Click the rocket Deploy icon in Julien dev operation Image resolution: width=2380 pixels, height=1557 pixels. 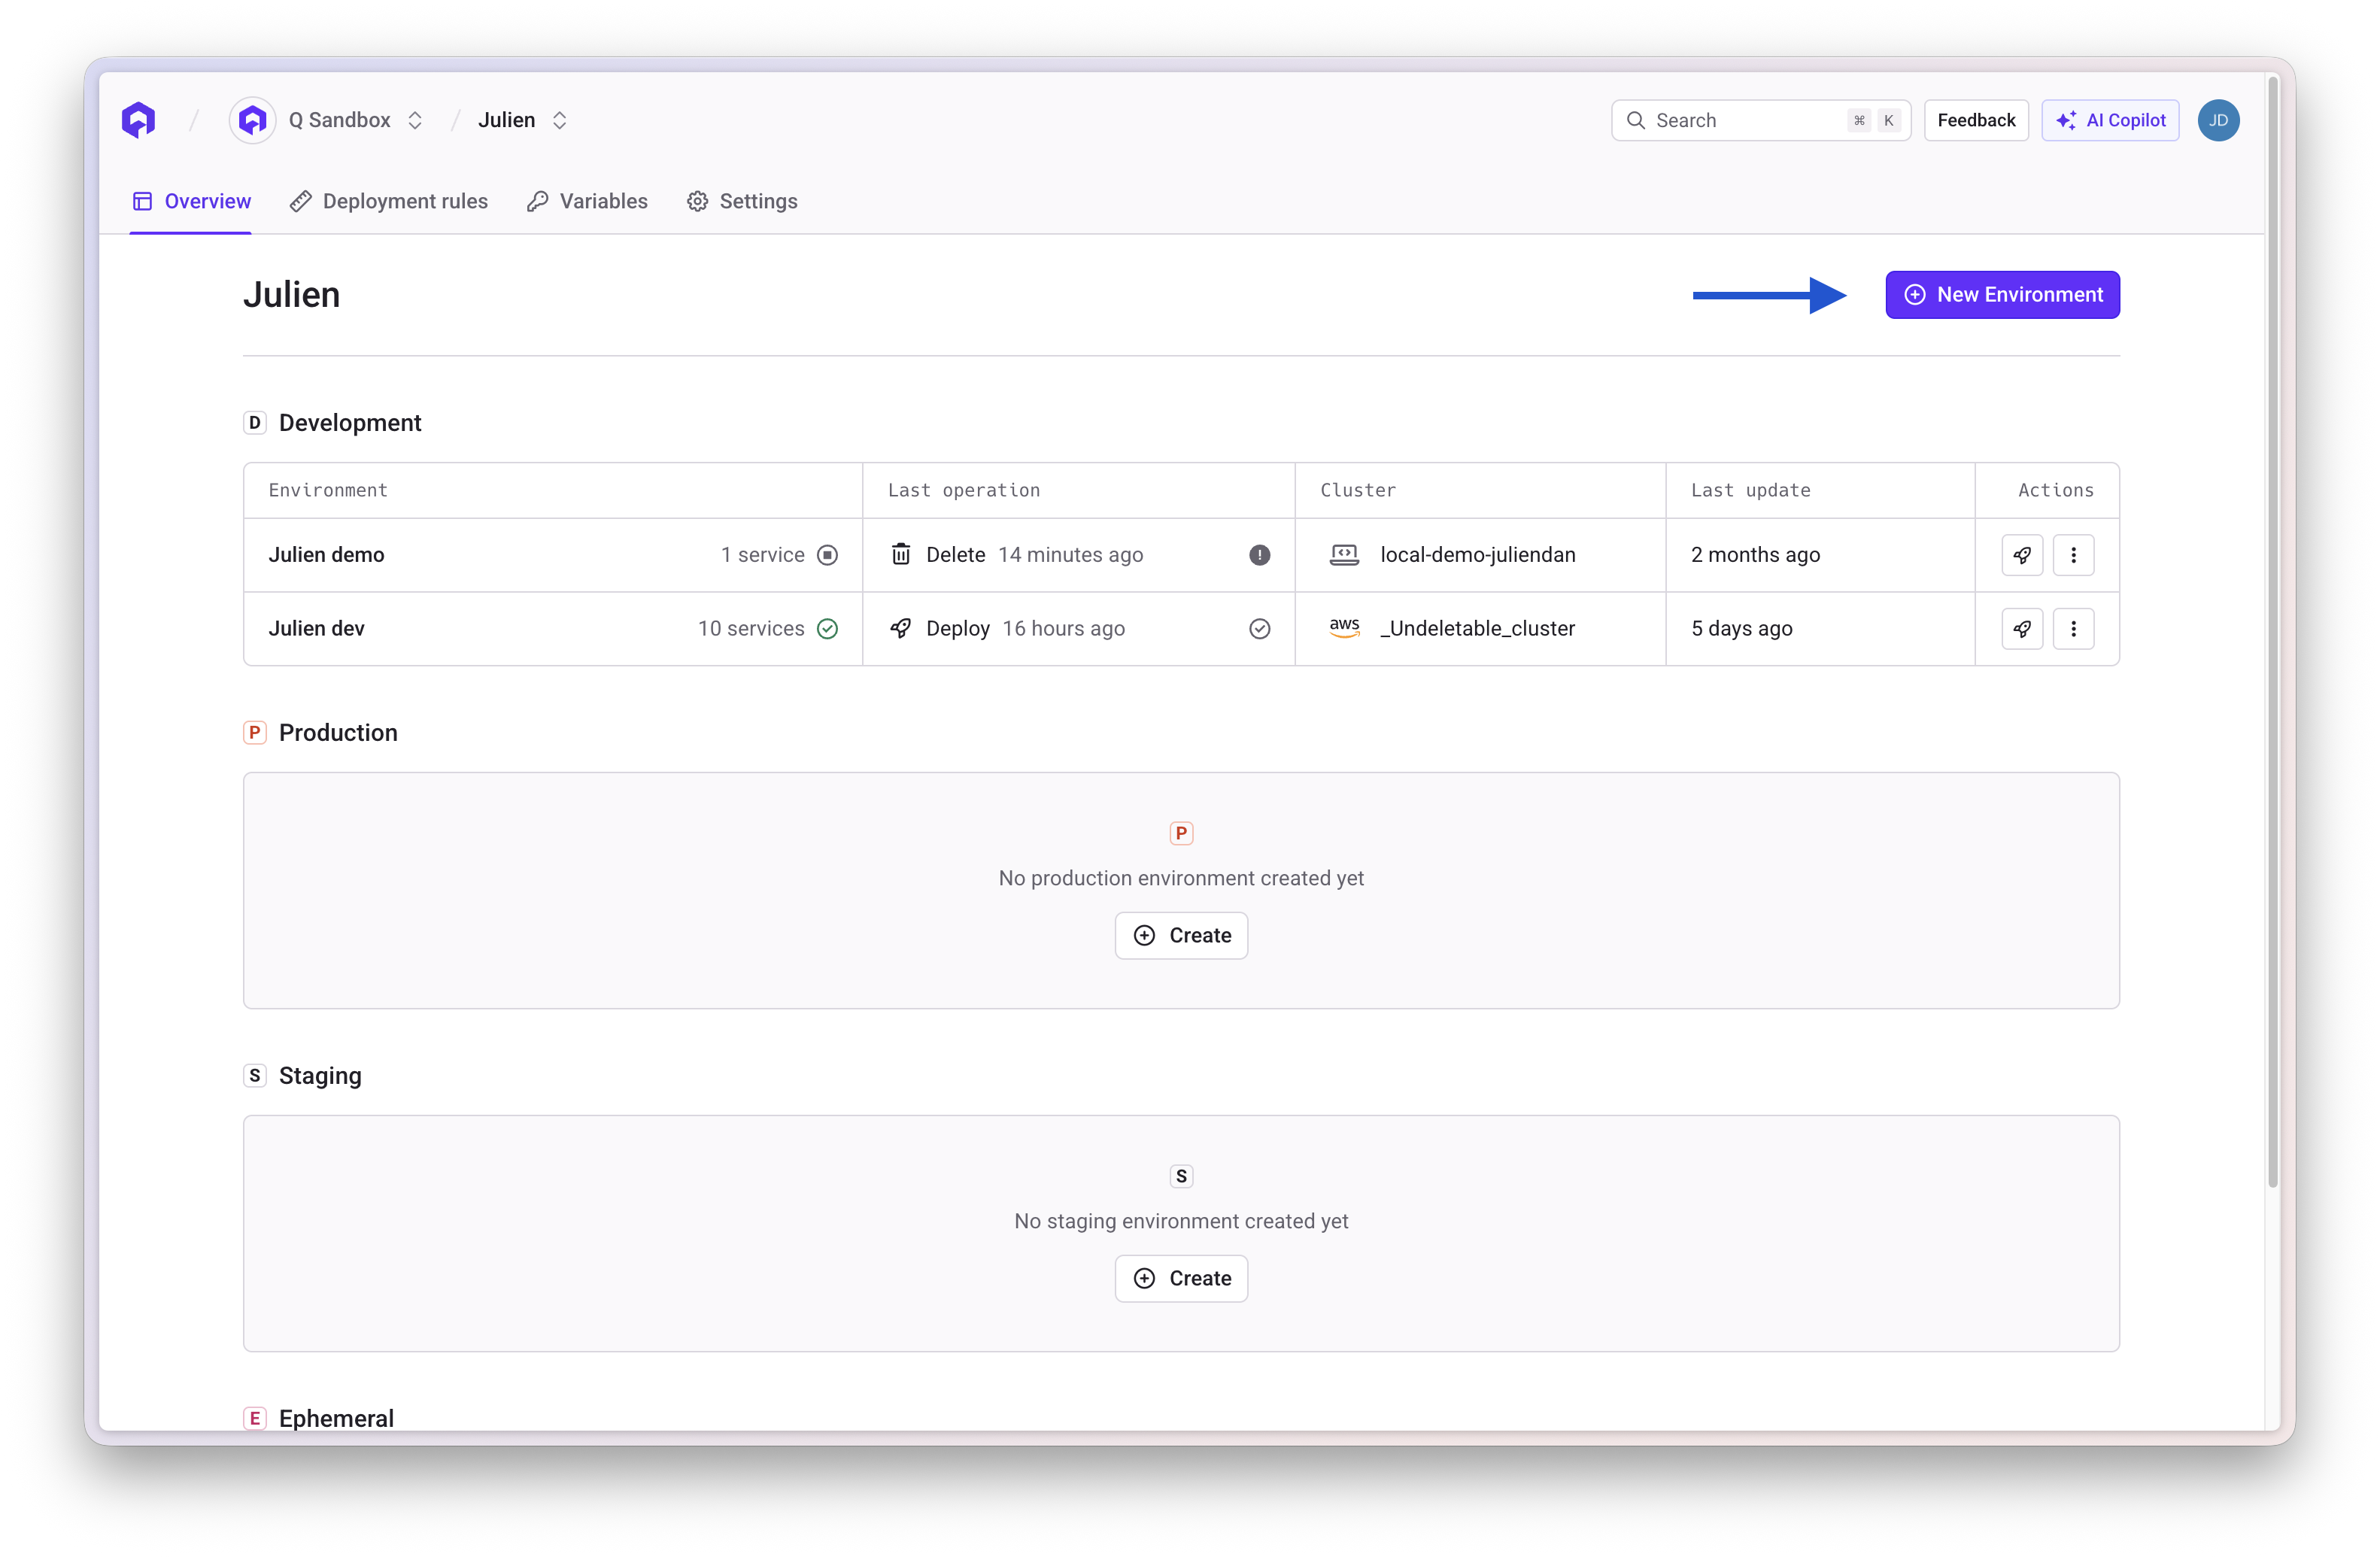click(x=901, y=629)
